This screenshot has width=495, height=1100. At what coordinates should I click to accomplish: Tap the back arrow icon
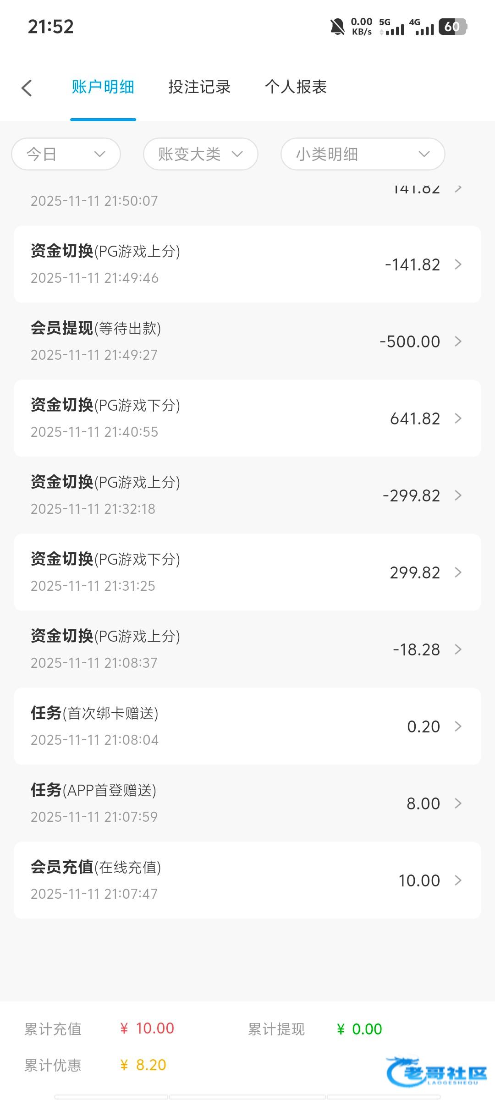pos(27,88)
